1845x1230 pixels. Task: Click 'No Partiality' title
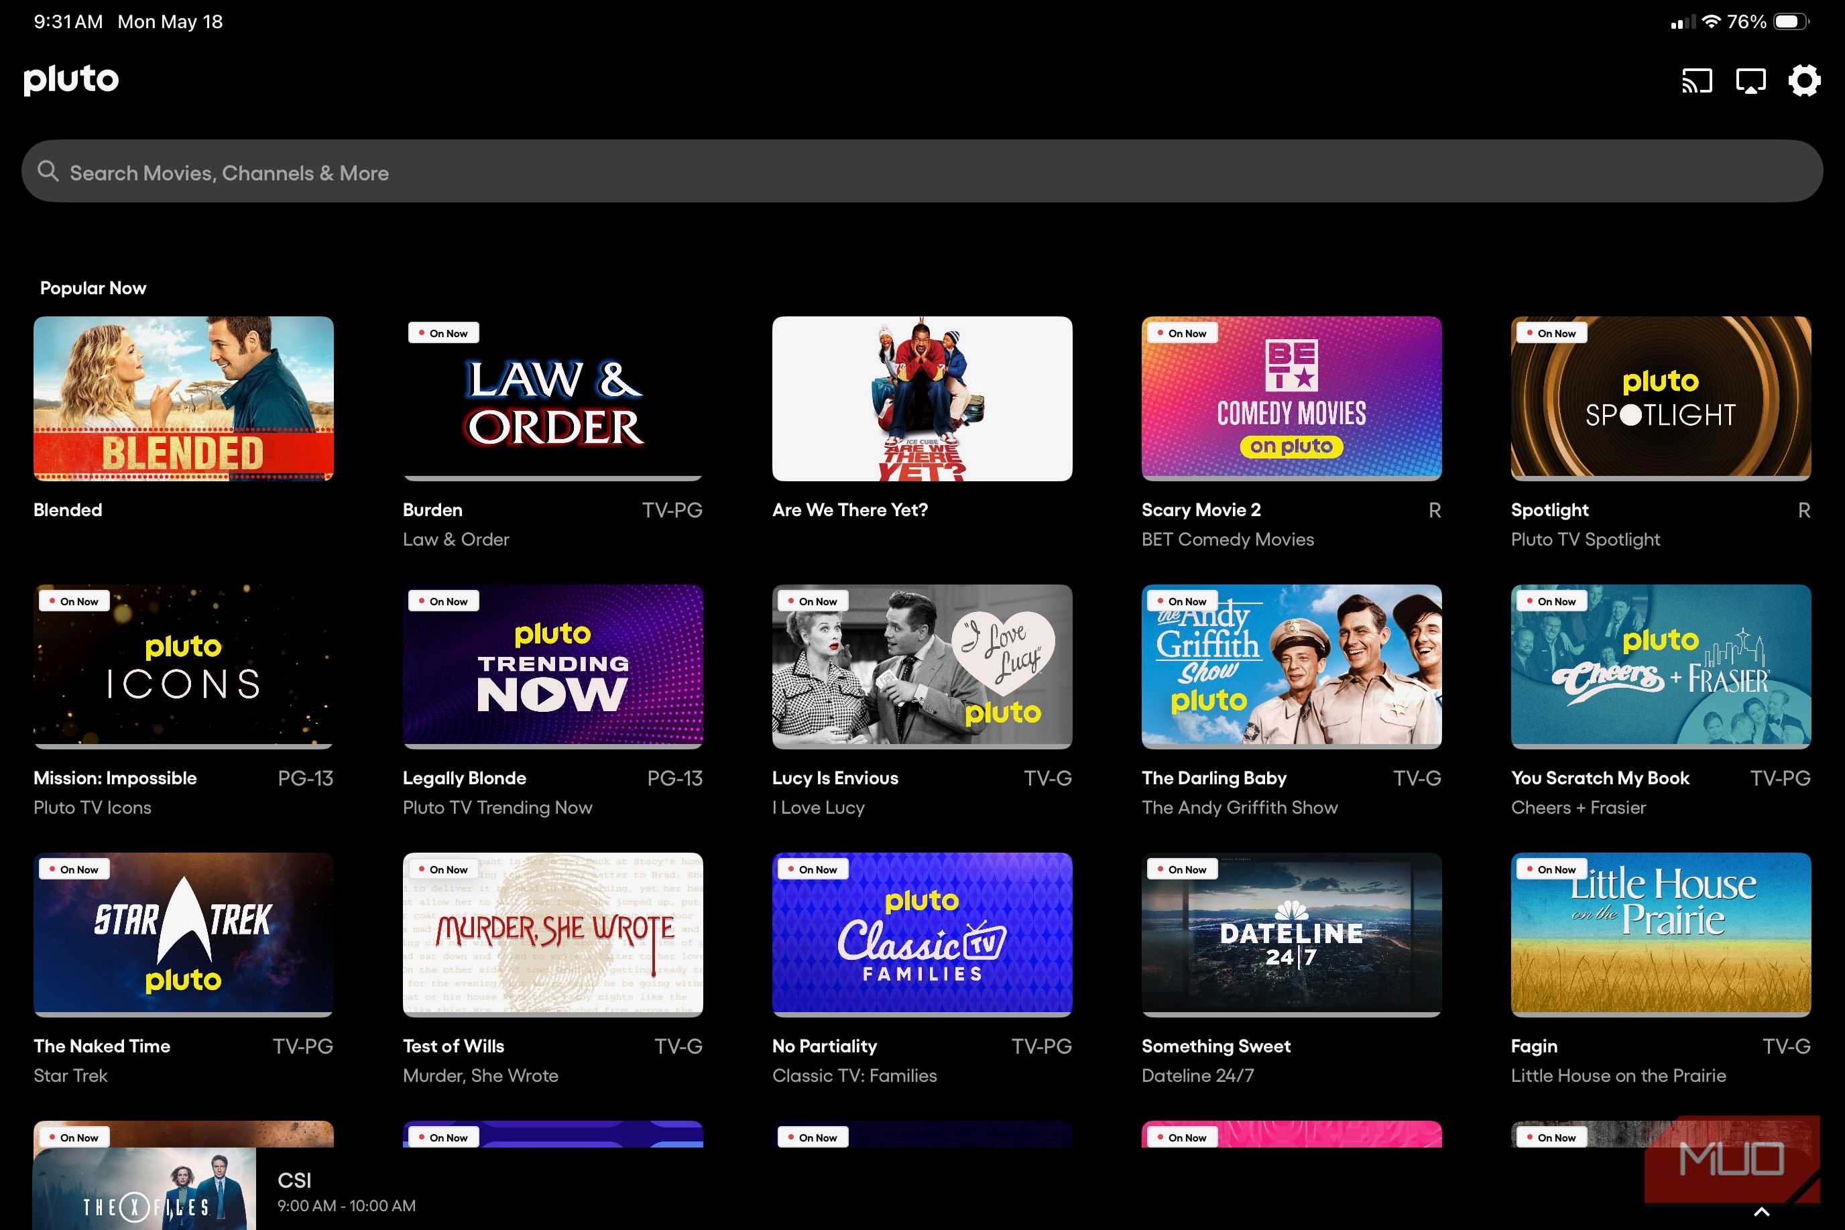(x=825, y=1046)
